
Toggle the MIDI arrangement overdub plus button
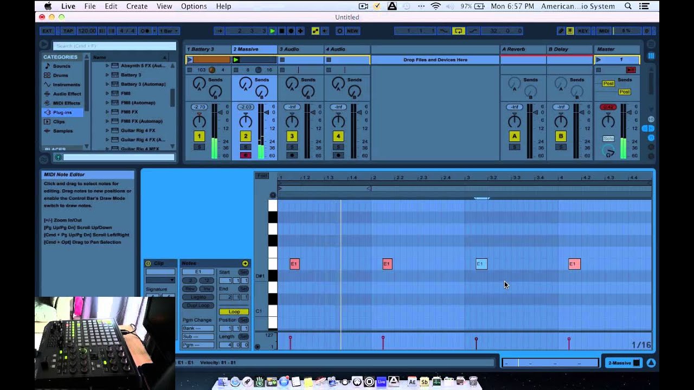coord(300,31)
